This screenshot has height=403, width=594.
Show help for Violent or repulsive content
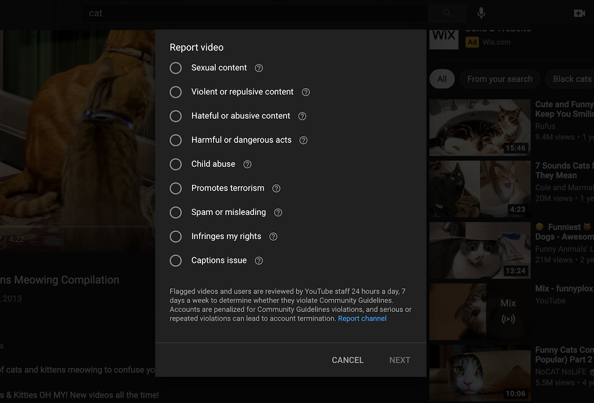[x=306, y=92]
